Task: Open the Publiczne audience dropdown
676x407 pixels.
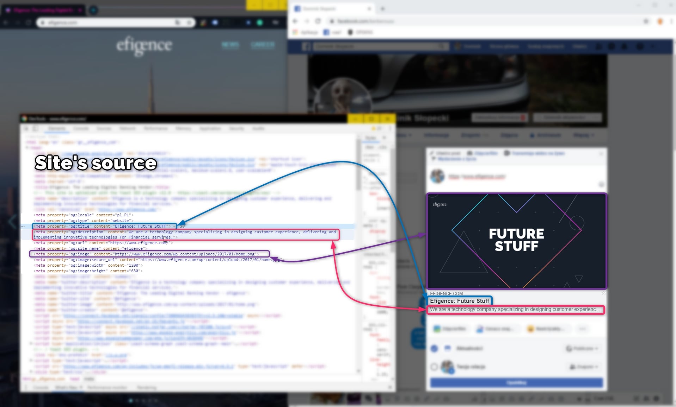Action: tap(582, 348)
